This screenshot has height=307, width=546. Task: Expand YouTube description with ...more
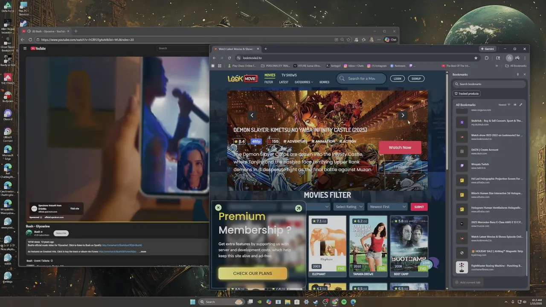click(143, 252)
